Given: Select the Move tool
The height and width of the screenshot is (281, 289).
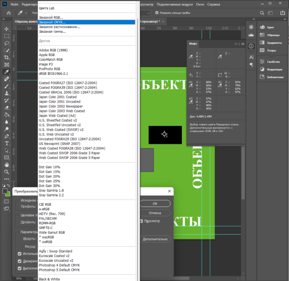Looking at the screenshot, I should click(x=7, y=29).
